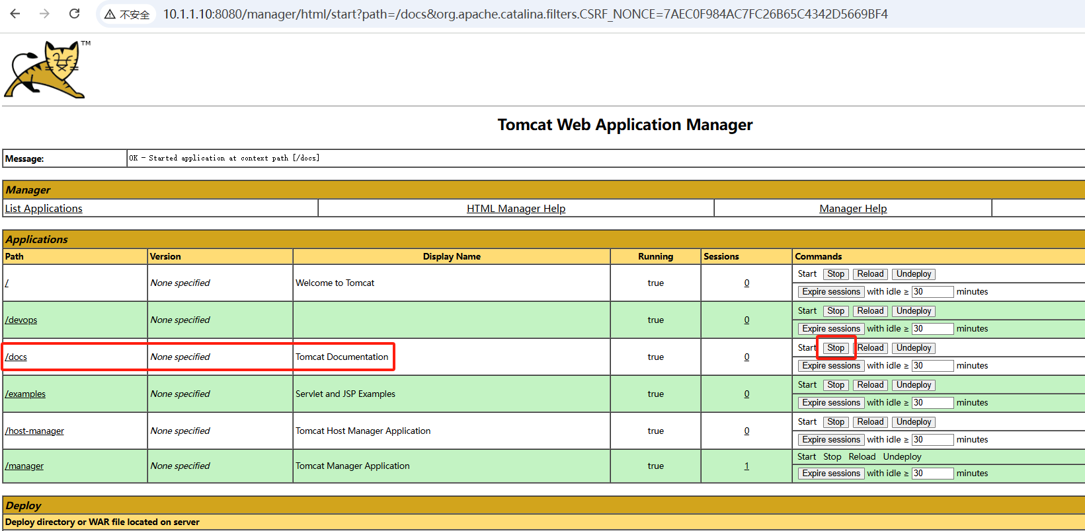The width and height of the screenshot is (1085, 531).
Task: Expire sessions for the root / application
Action: tap(831, 292)
